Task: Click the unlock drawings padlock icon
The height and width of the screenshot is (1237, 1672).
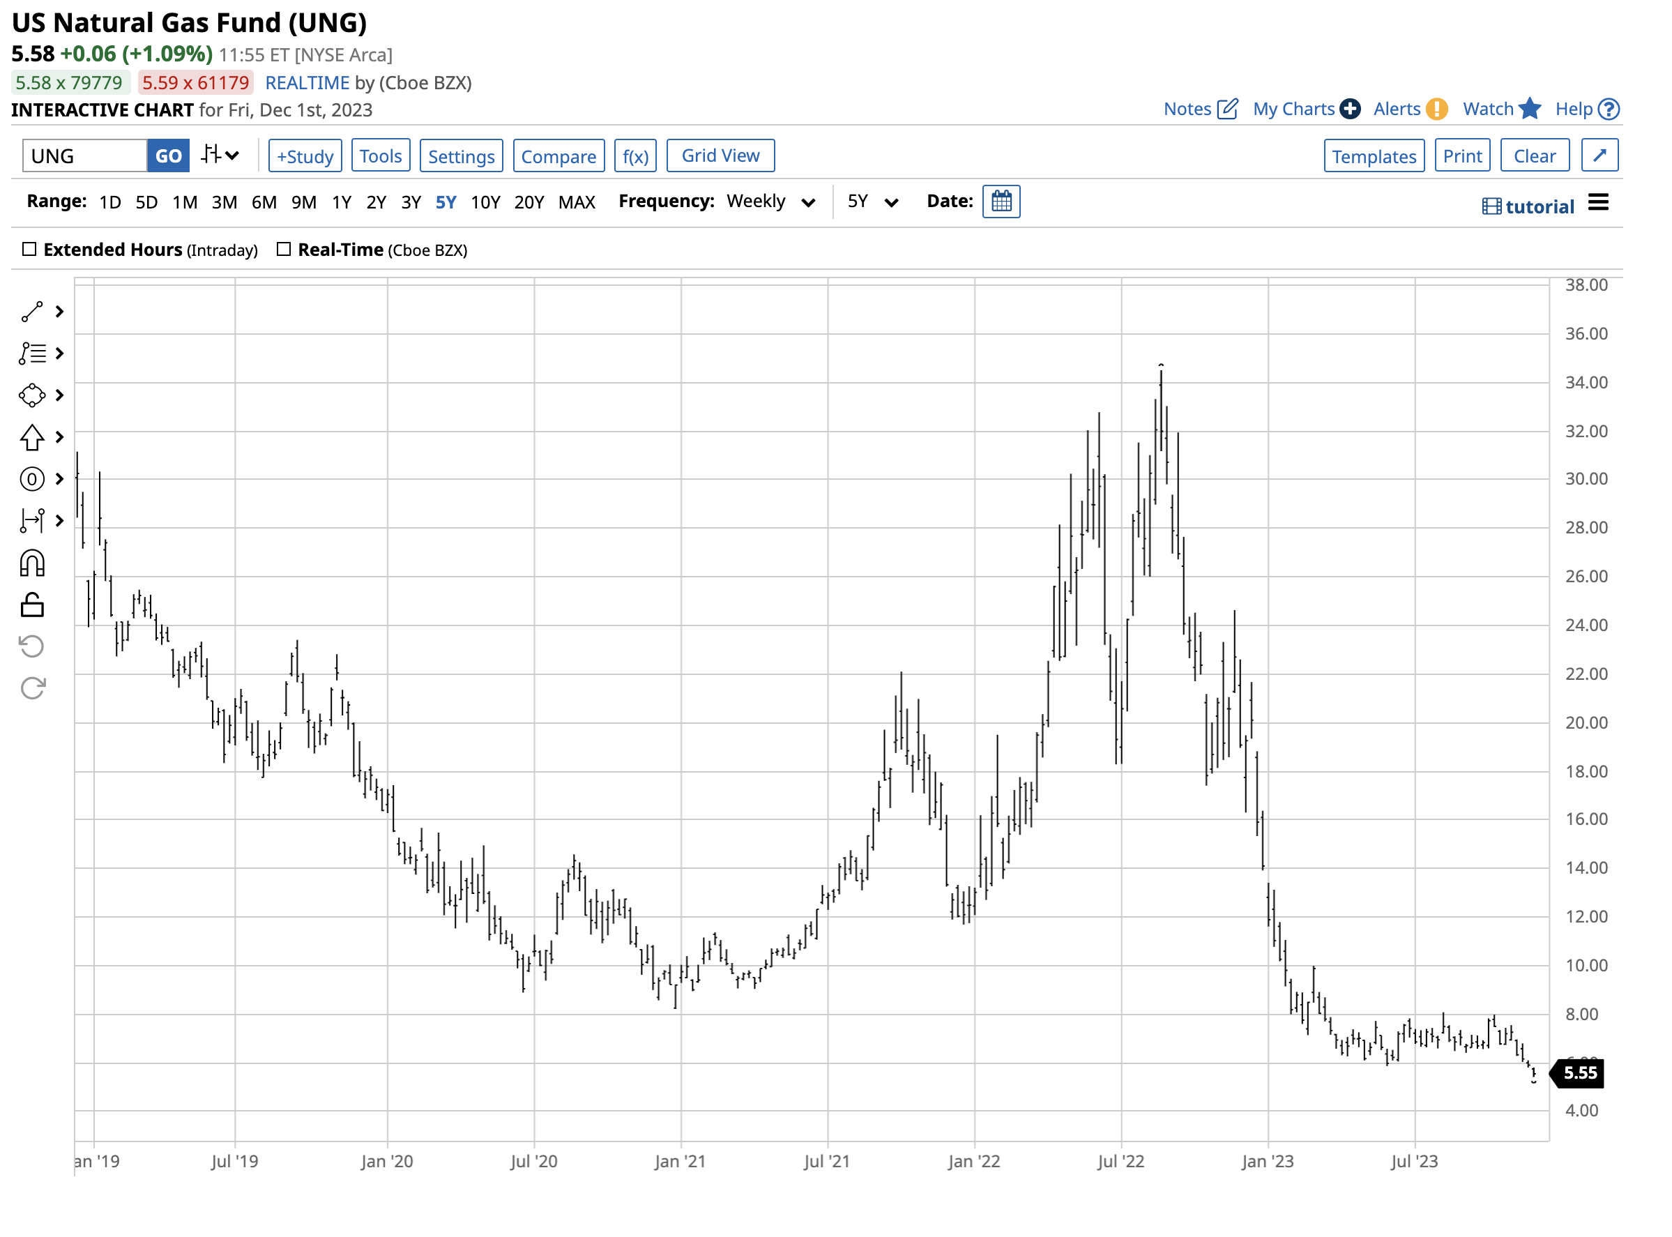Action: coord(32,605)
